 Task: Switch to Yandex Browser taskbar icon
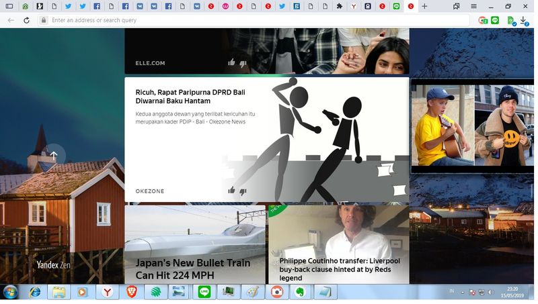(x=108, y=292)
